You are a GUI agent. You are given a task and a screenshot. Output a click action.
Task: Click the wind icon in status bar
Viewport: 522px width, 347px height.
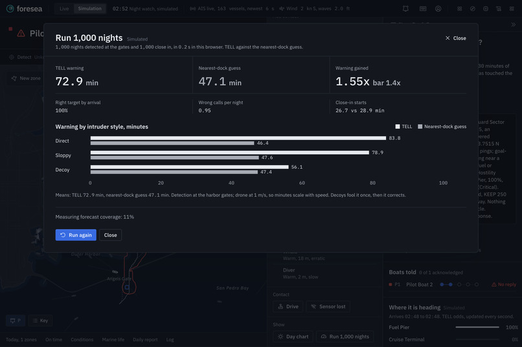click(x=282, y=8)
